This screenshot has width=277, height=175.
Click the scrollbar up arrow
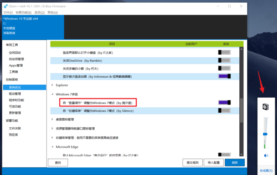click(241, 49)
